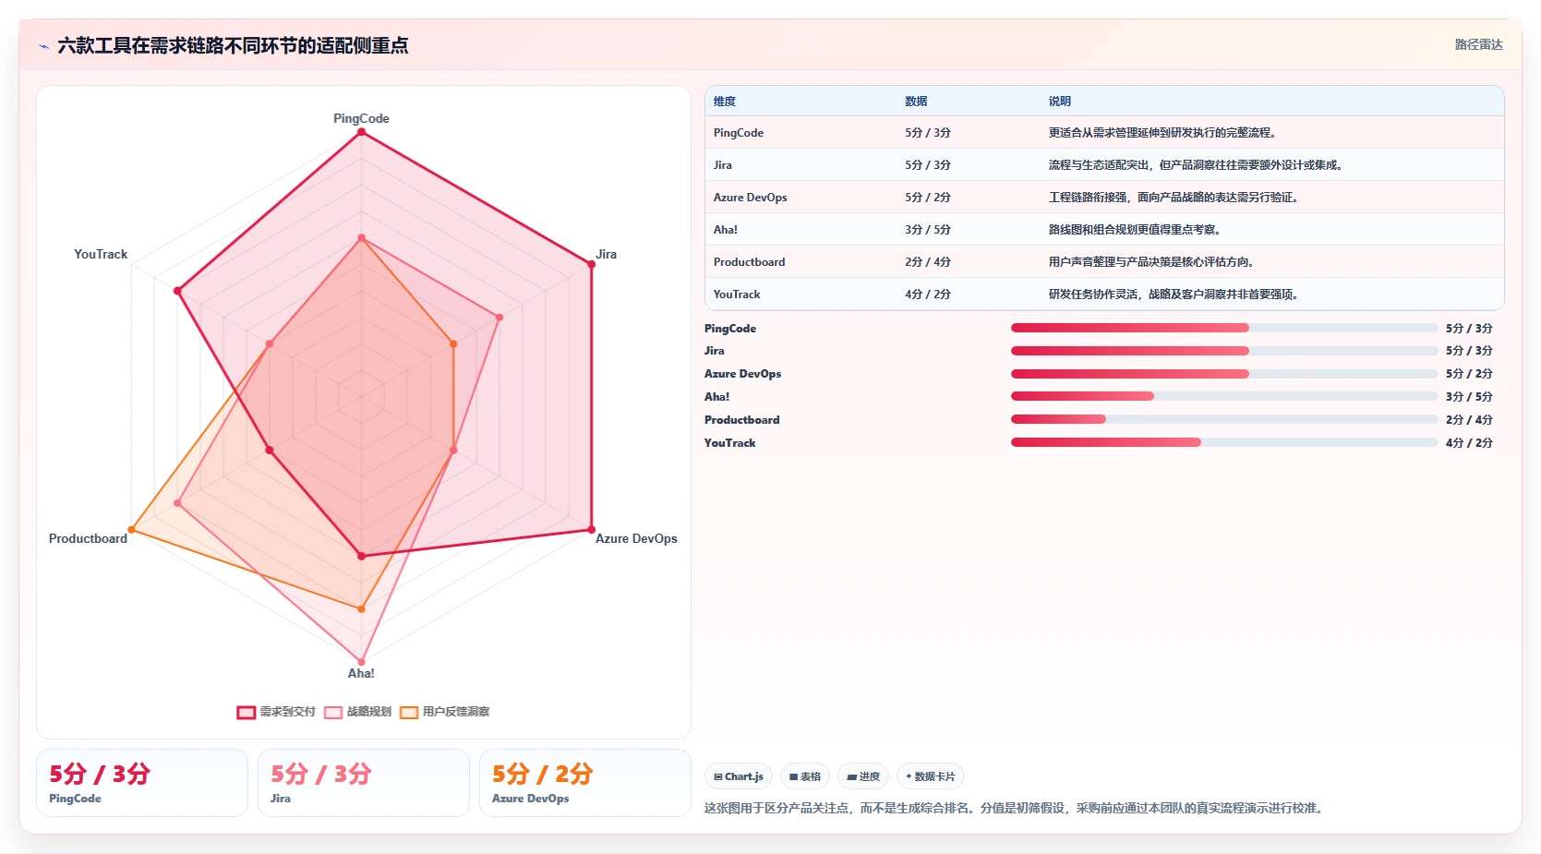Click the title 六款工具在需求链路不同环节的适配侧重点

pos(233,45)
